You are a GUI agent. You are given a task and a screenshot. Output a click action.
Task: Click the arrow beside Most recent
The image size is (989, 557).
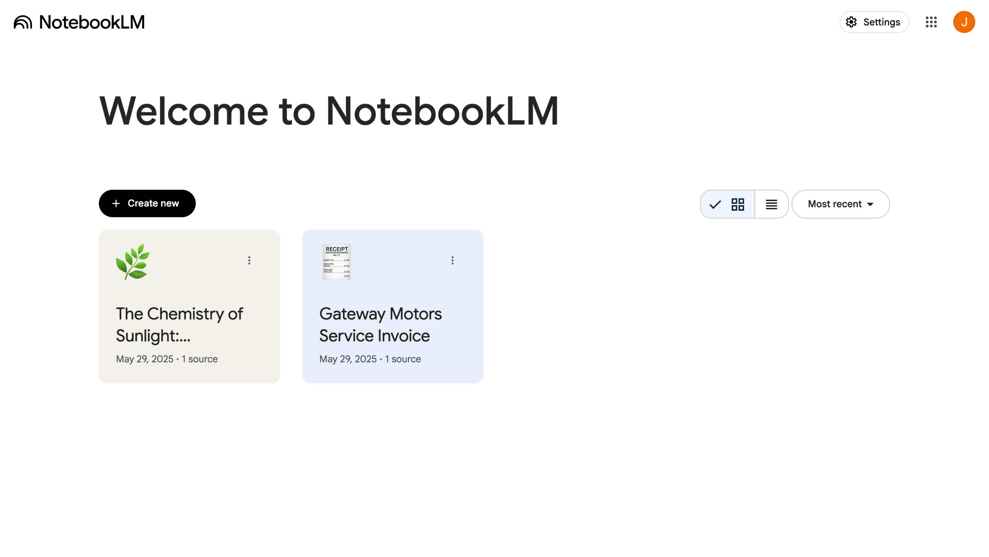(870, 205)
